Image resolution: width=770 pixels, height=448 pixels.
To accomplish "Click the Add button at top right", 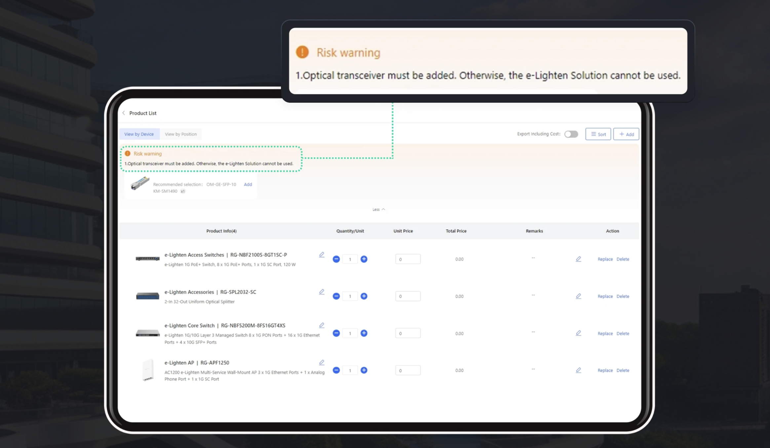I will (x=626, y=134).
